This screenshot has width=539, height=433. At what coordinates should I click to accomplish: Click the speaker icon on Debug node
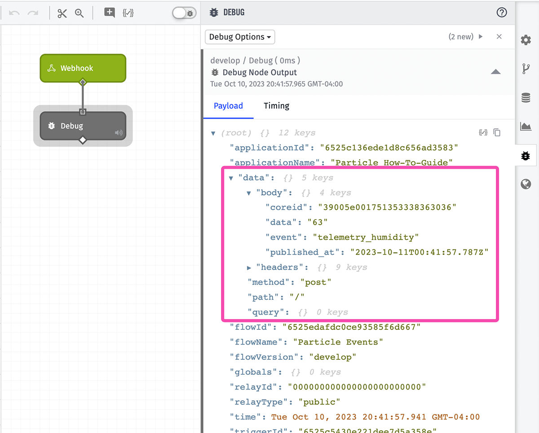119,133
